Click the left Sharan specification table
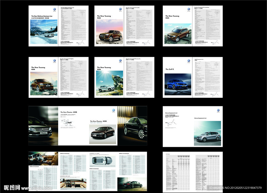 (x=178, y=173)
